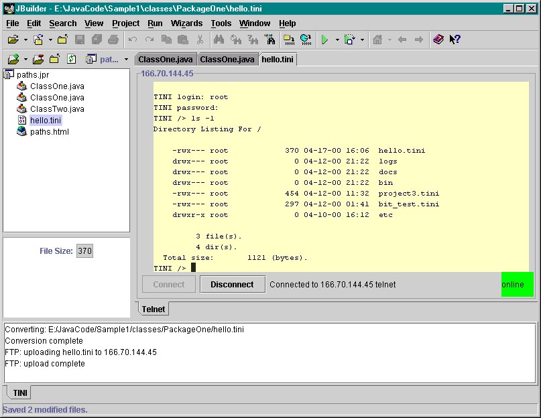Click the Find binoculars icon

coord(218,40)
